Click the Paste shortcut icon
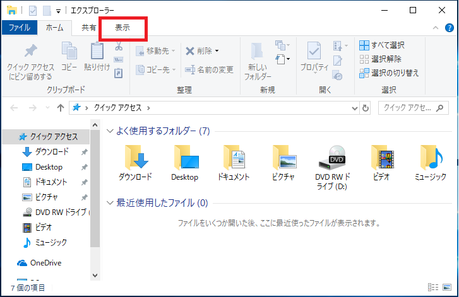The width and height of the screenshot is (459, 297). click(119, 73)
